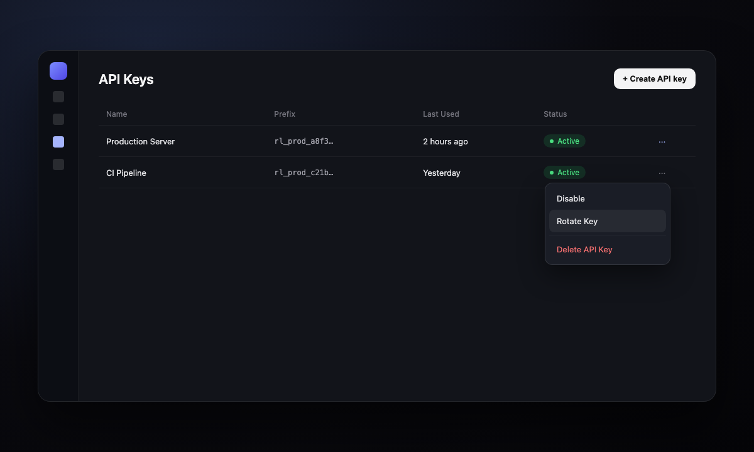Click the Yesterday last used cell
754x452 pixels.
[x=442, y=173]
